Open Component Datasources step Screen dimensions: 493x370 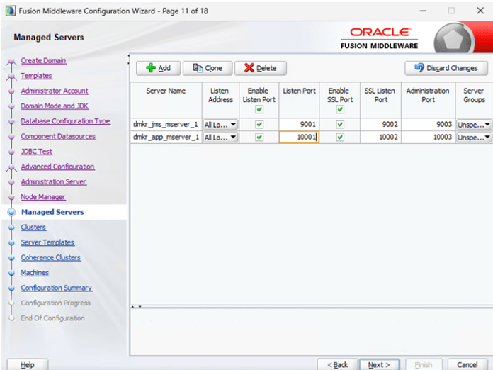58,136
